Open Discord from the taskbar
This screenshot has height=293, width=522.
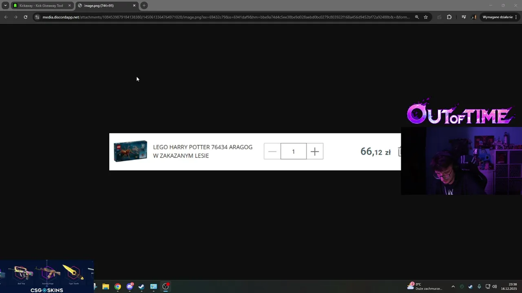pos(130,286)
